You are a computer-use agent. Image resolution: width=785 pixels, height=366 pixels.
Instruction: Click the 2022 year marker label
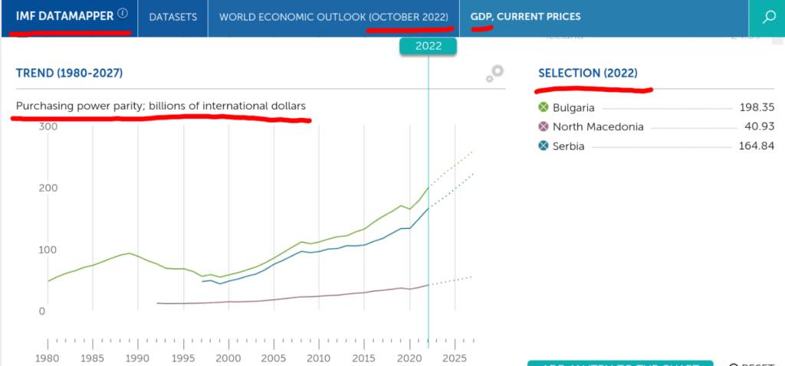pos(428,46)
